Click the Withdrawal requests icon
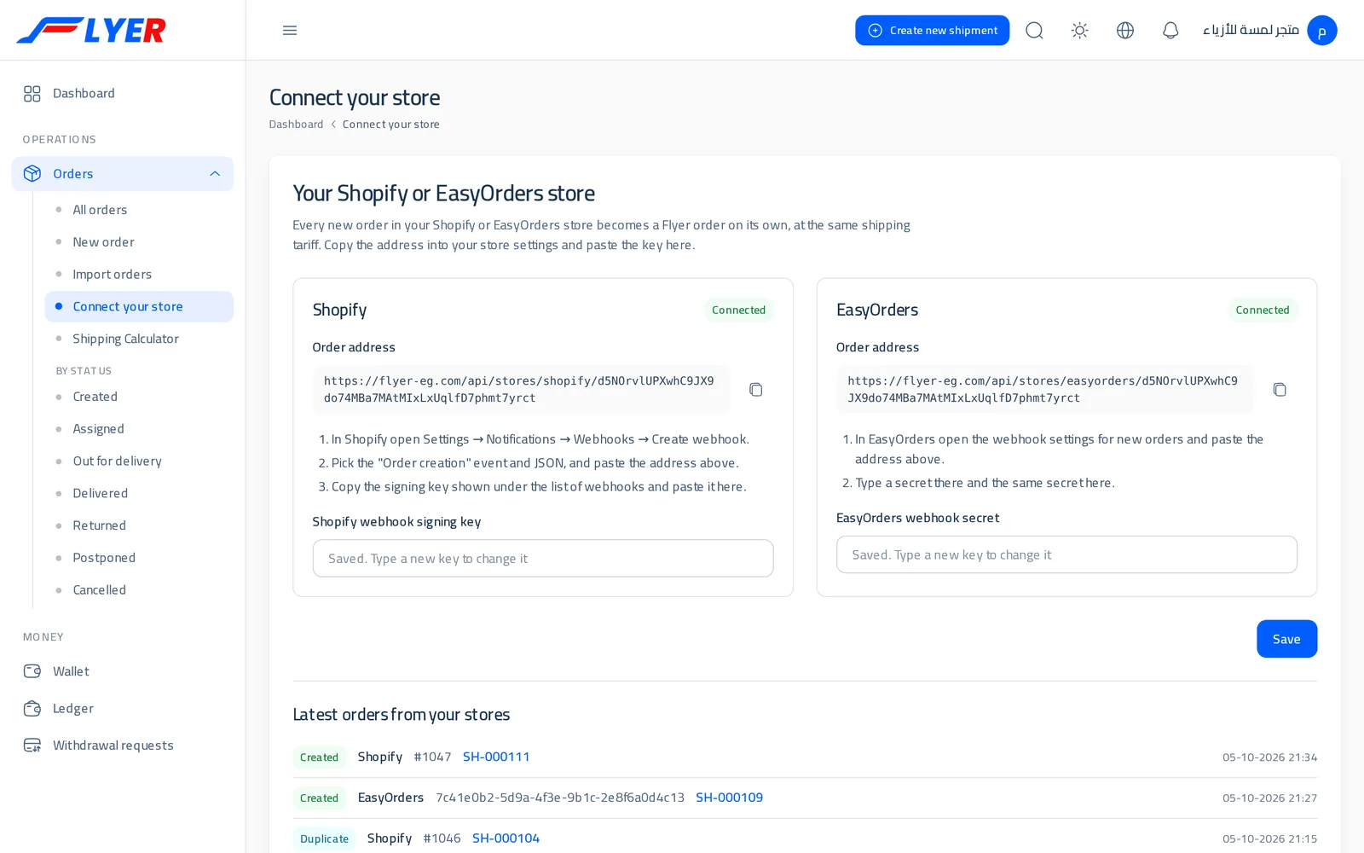The width and height of the screenshot is (1364, 853). (32, 746)
